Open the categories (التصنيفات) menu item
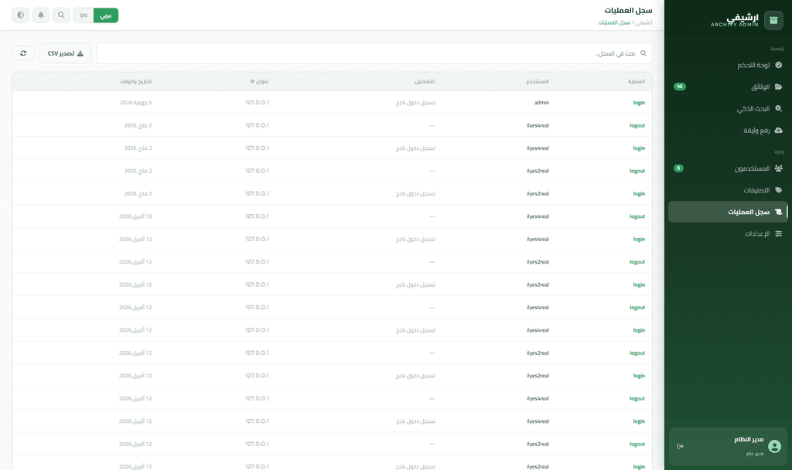792x470 pixels. point(728,190)
